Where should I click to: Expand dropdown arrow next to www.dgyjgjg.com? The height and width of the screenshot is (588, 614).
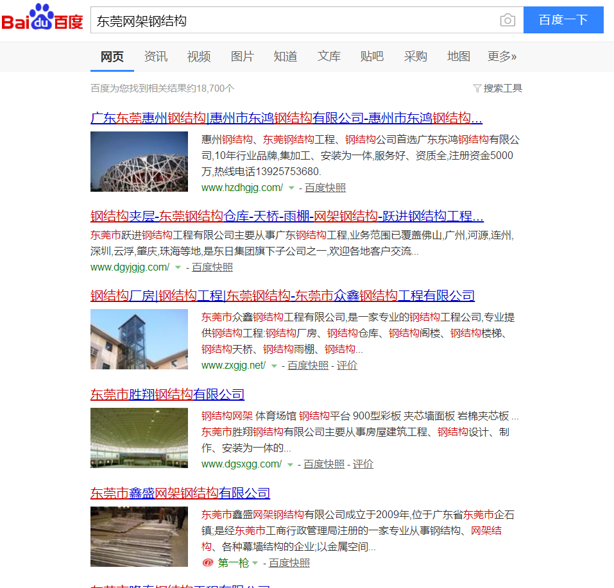[x=178, y=268]
